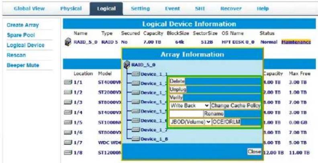Click RAID_5_0 name in device table
The height and width of the screenshot is (163, 318).
tap(86, 42)
